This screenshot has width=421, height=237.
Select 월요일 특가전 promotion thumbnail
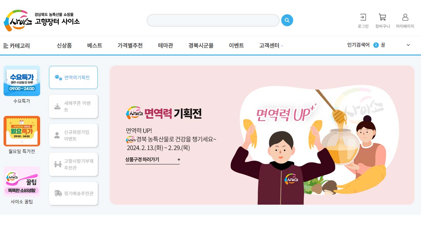click(22, 131)
